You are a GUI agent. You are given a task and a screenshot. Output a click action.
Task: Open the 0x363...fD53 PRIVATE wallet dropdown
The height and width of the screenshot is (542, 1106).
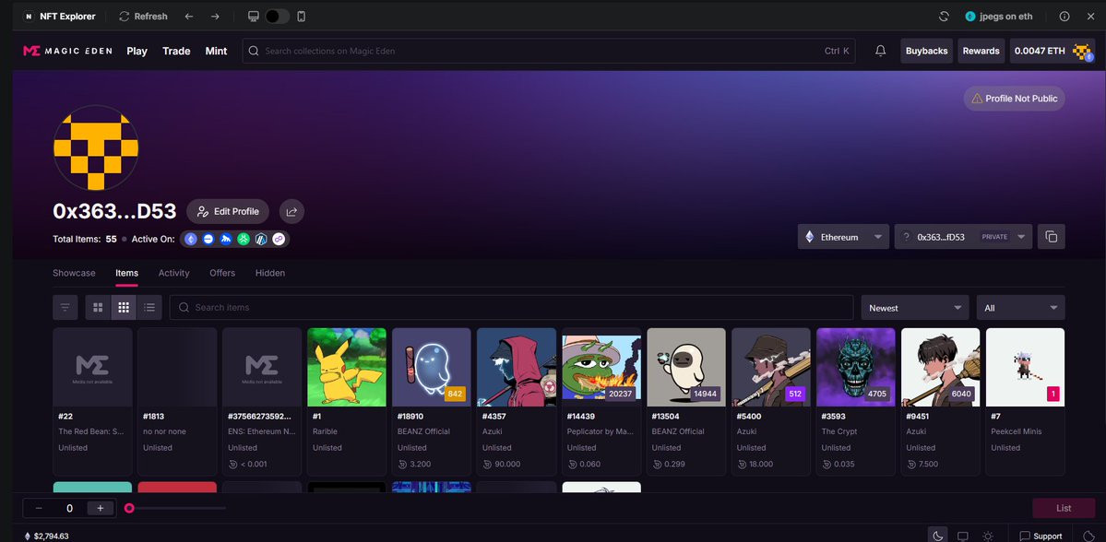tap(963, 237)
